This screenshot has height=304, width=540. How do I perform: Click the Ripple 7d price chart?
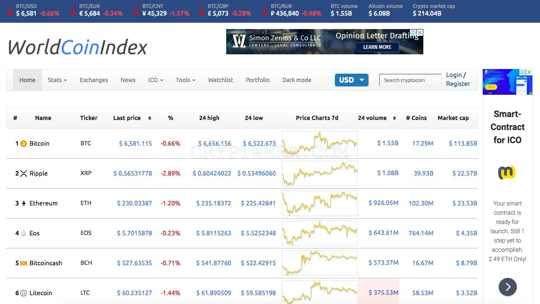(320, 173)
